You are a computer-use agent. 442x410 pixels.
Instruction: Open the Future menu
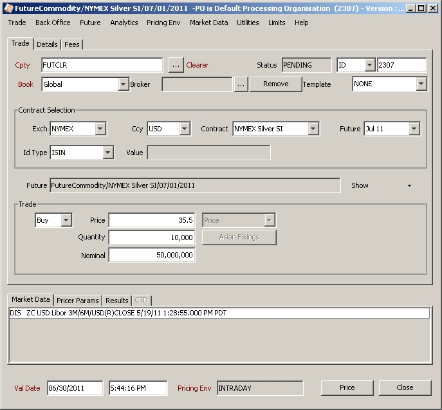pos(90,23)
